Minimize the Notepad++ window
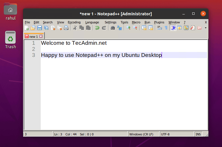Screen dimensions: 222x147 [x=184, y=14]
